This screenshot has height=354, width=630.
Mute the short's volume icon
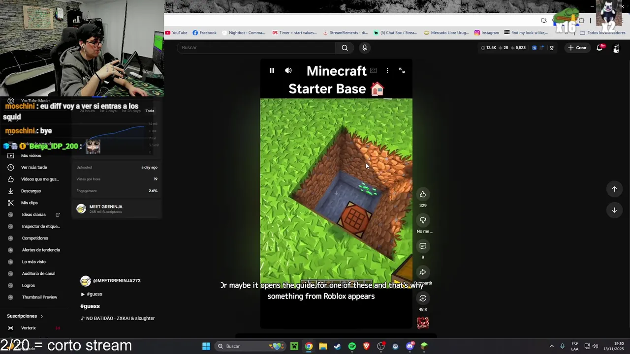288,71
